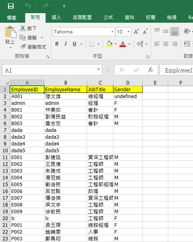
Task: Select column E header
Action: click(x=155, y=83)
